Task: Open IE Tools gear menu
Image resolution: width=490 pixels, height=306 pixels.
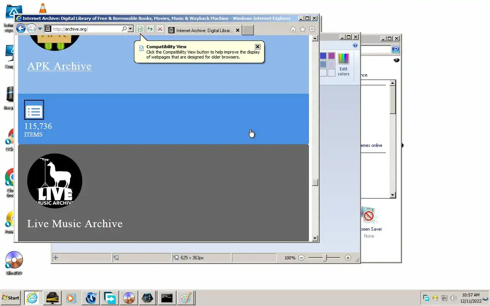Action: click(312, 29)
